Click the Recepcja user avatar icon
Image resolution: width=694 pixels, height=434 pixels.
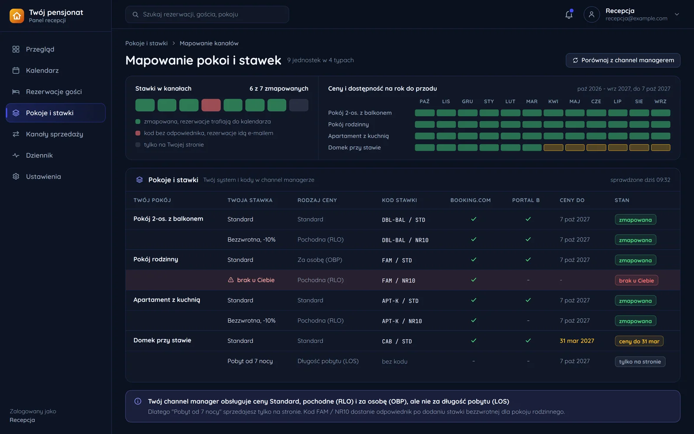click(x=592, y=14)
